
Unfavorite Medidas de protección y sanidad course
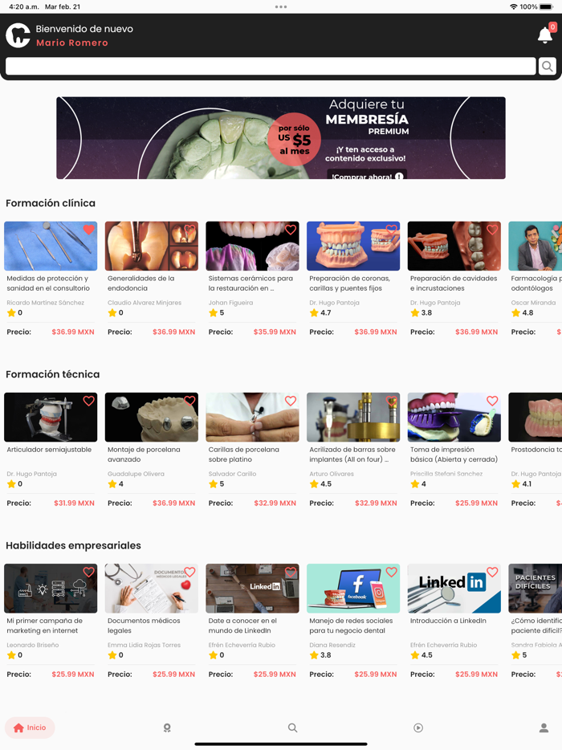coord(88,230)
